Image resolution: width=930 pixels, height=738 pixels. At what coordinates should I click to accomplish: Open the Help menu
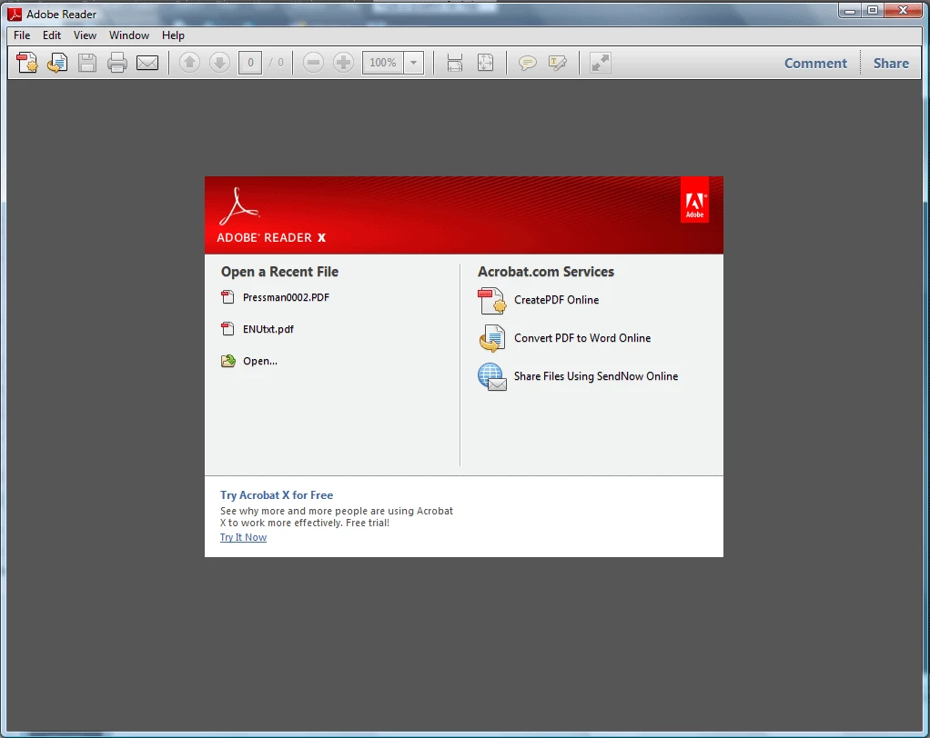pyautogui.click(x=173, y=35)
